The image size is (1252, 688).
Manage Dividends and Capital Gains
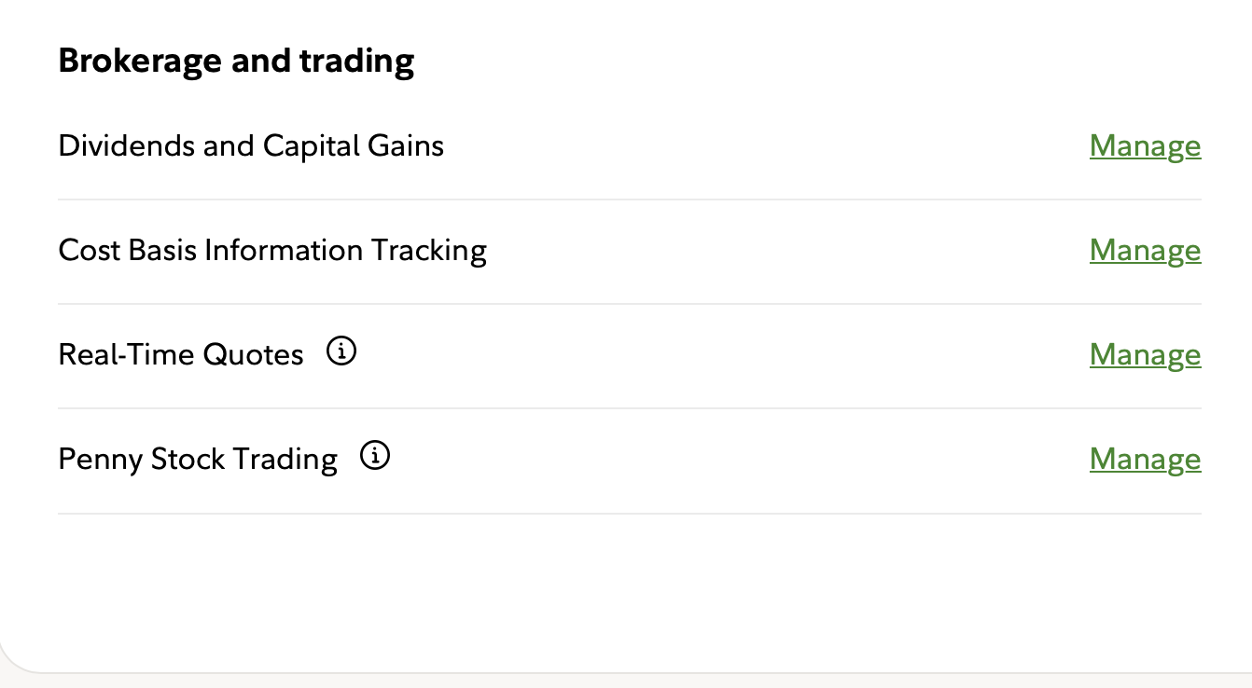click(x=1145, y=146)
